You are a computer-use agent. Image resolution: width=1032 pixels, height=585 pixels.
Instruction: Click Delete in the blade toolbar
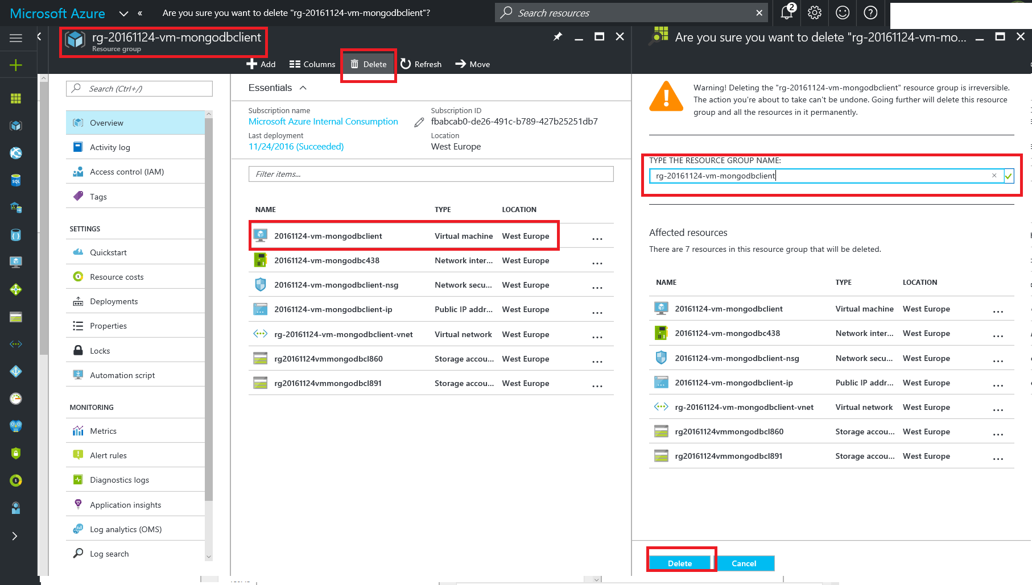(x=369, y=64)
